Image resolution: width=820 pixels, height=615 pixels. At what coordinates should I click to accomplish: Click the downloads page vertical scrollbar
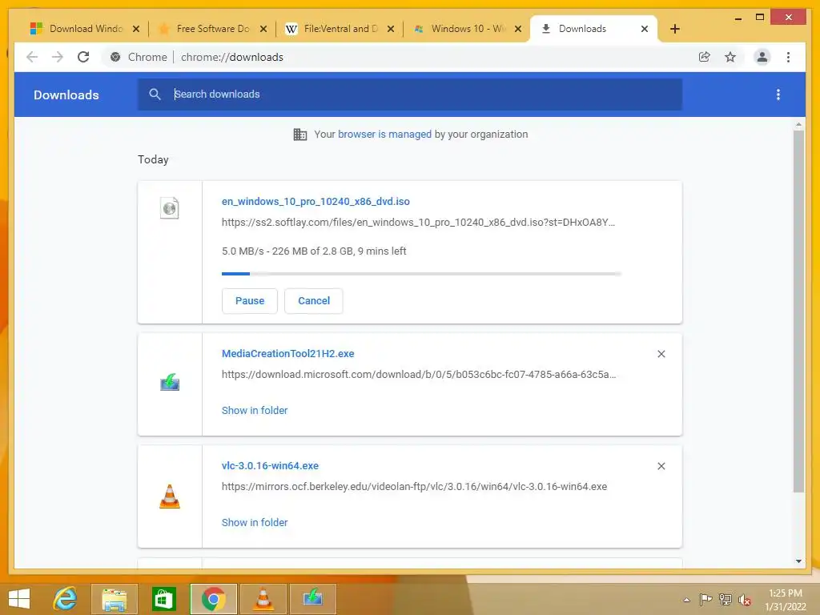coord(798,312)
